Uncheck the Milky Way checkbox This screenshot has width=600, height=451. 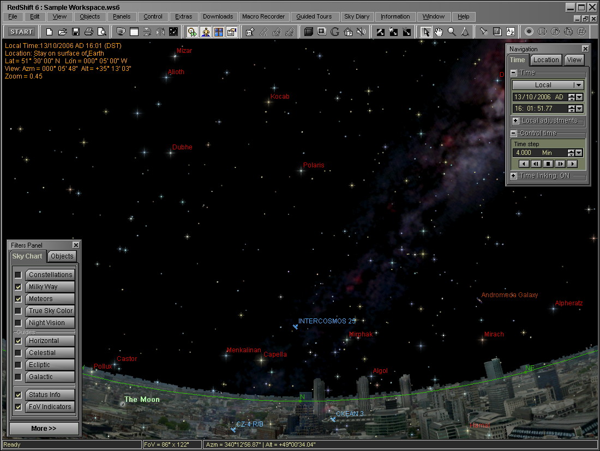click(19, 287)
